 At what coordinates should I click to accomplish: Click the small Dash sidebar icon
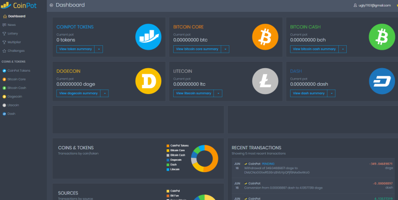pos(4,114)
